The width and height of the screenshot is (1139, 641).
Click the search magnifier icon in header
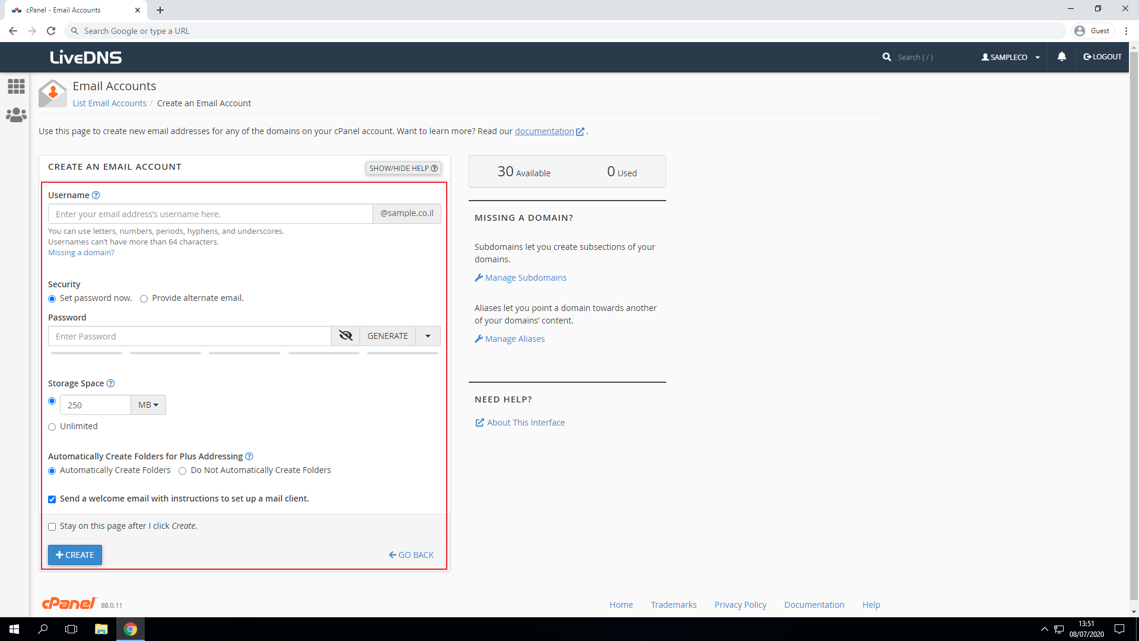click(x=886, y=57)
